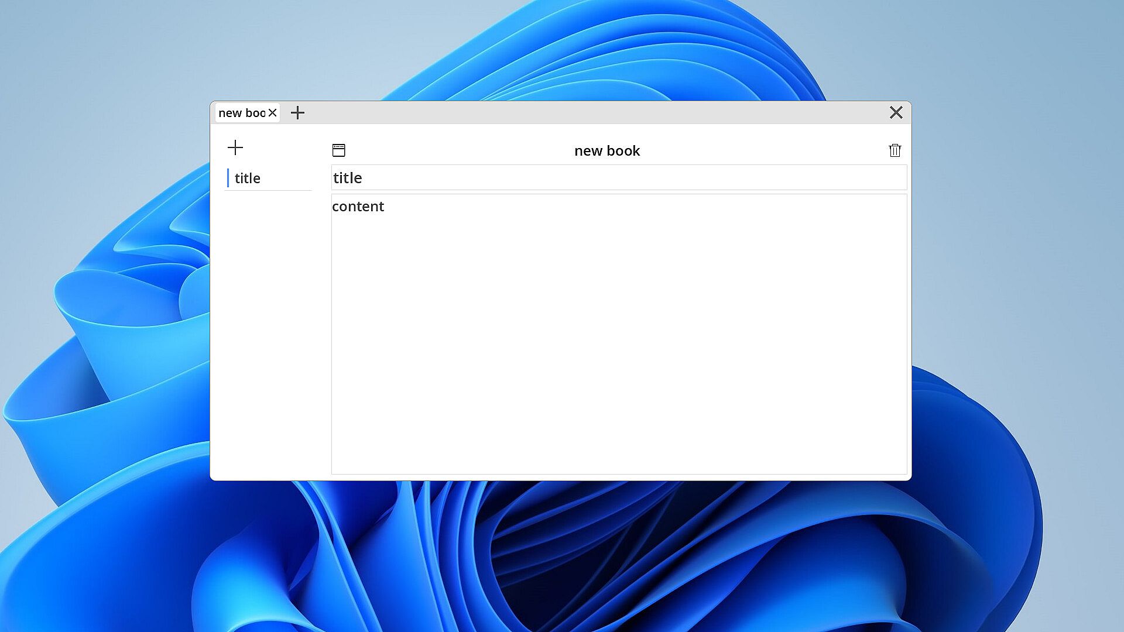Click the empty space between the layout icon and book name
1124x632 pixels.
pos(457,151)
